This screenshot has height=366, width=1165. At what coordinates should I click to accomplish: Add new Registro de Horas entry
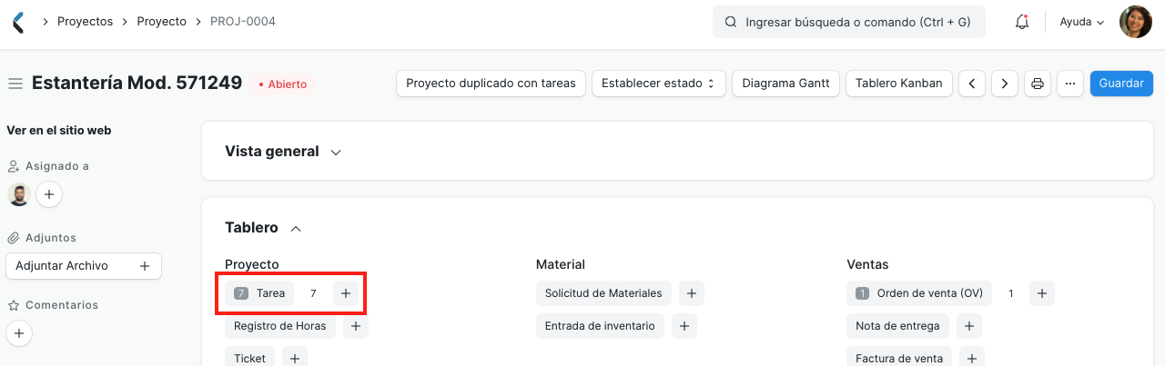coord(356,326)
